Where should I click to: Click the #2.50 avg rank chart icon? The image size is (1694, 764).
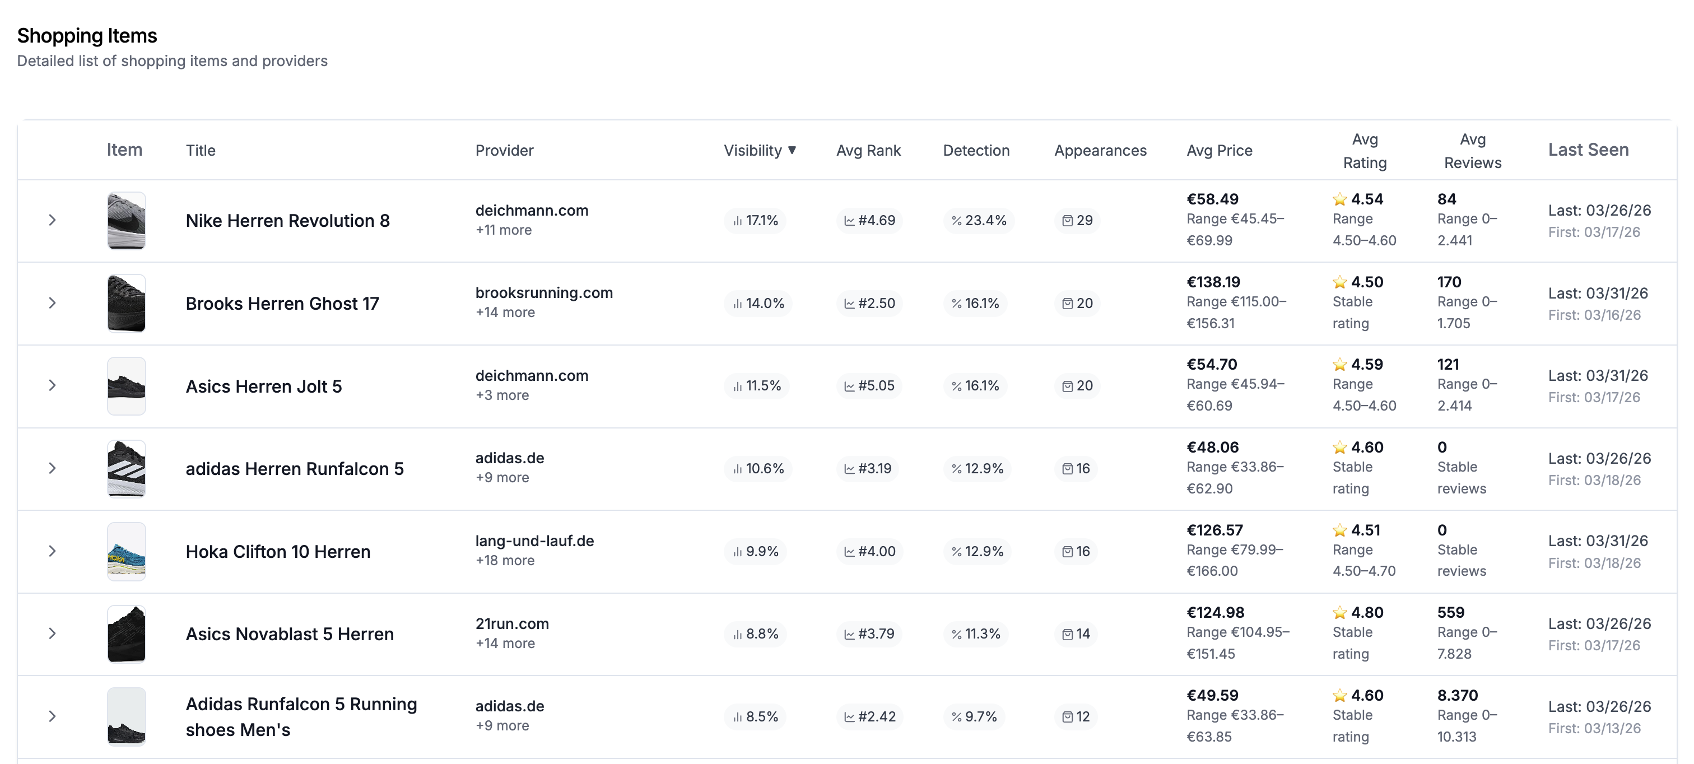[x=850, y=304]
